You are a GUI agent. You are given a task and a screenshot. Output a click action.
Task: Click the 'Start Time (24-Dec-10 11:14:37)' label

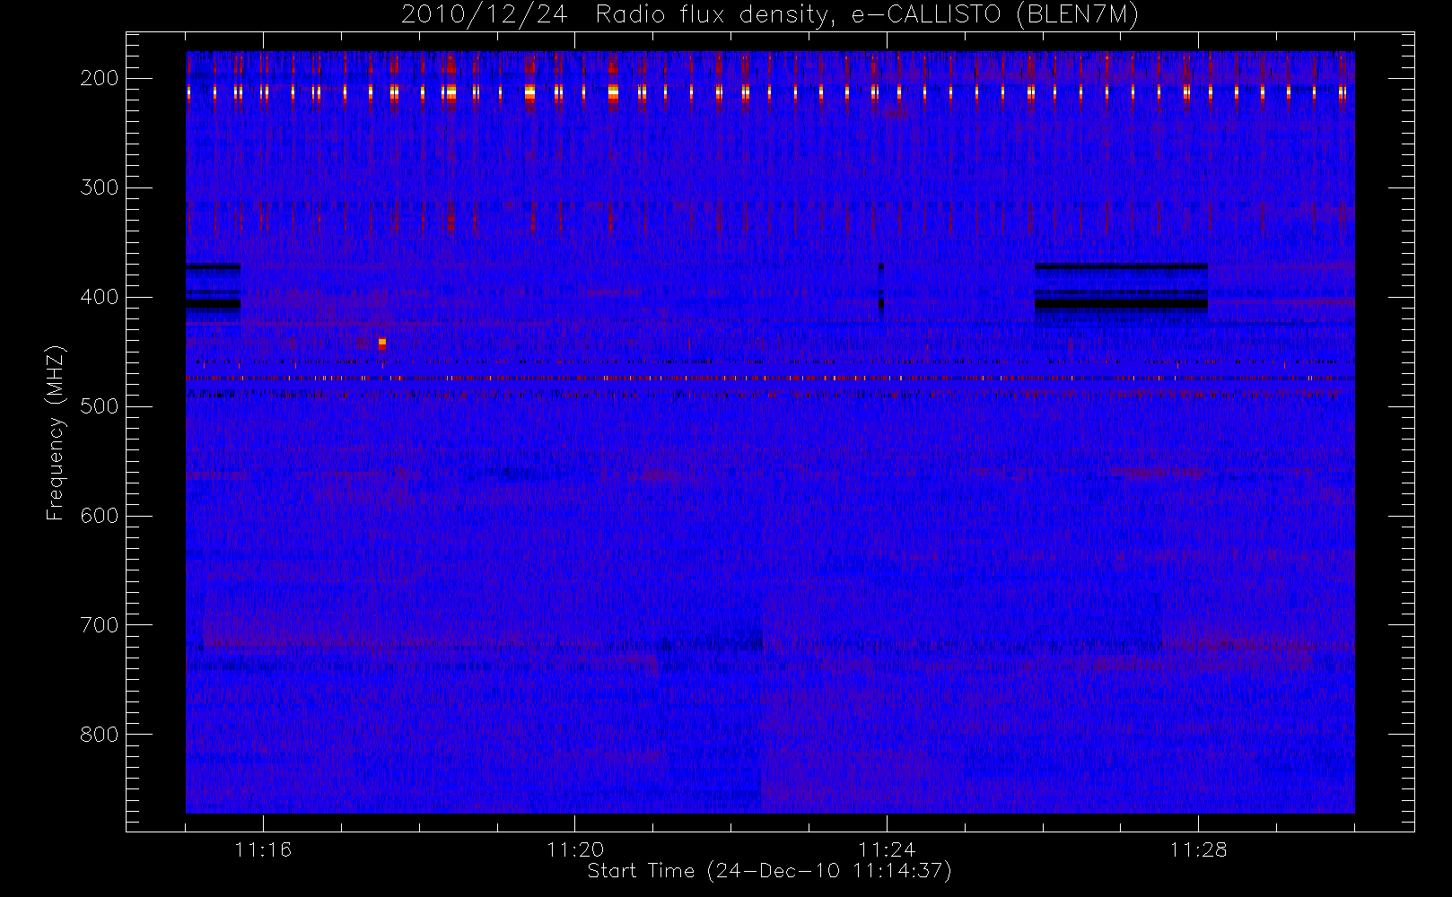pyautogui.click(x=769, y=871)
